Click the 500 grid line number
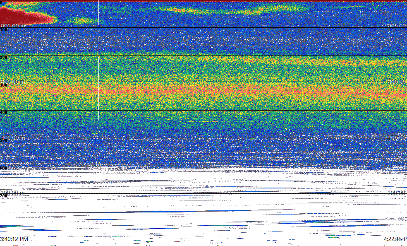Viewport: 407px width, 246px height. pyautogui.click(x=4, y=140)
